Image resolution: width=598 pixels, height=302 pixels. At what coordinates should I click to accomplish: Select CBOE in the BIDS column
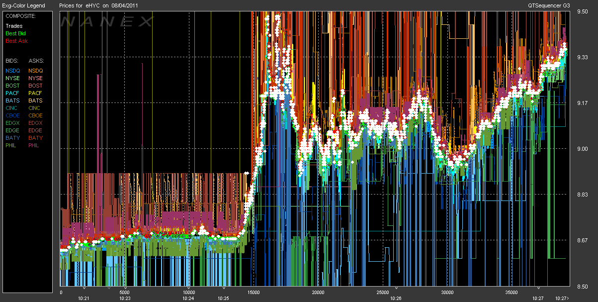(13, 115)
